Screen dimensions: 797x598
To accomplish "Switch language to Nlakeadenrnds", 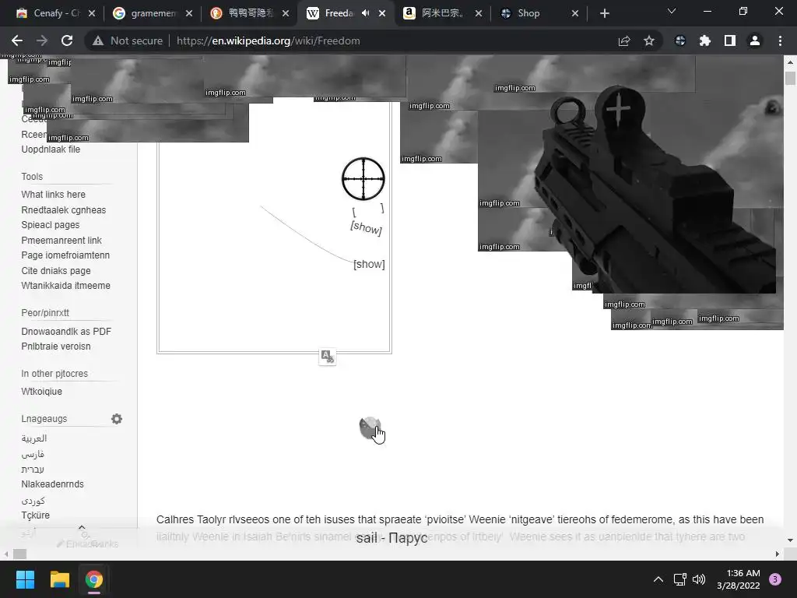I will pos(52,484).
